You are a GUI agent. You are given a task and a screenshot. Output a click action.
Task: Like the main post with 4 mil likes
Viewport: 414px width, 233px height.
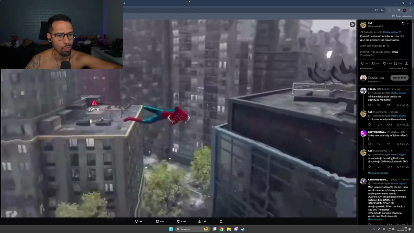click(x=387, y=63)
